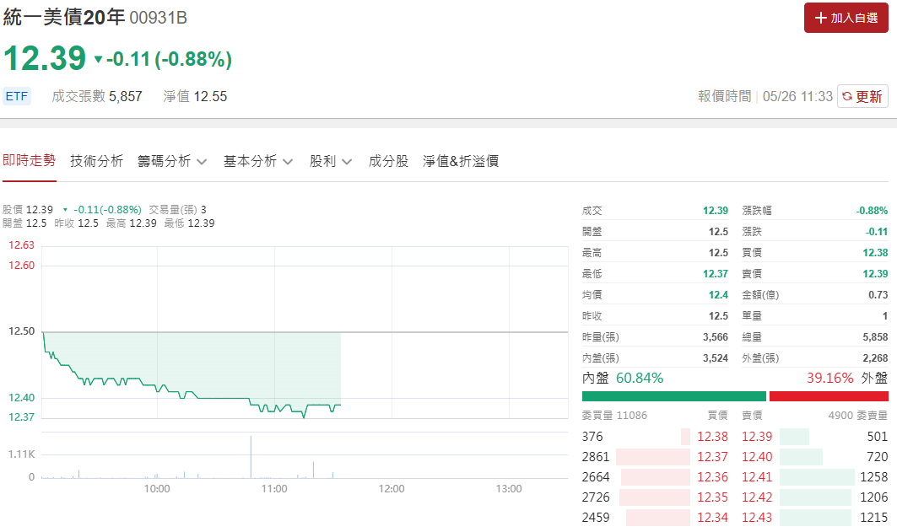Click the green 內盤 ratio bar
Viewport: 897px width, 532px height.
coord(673,396)
